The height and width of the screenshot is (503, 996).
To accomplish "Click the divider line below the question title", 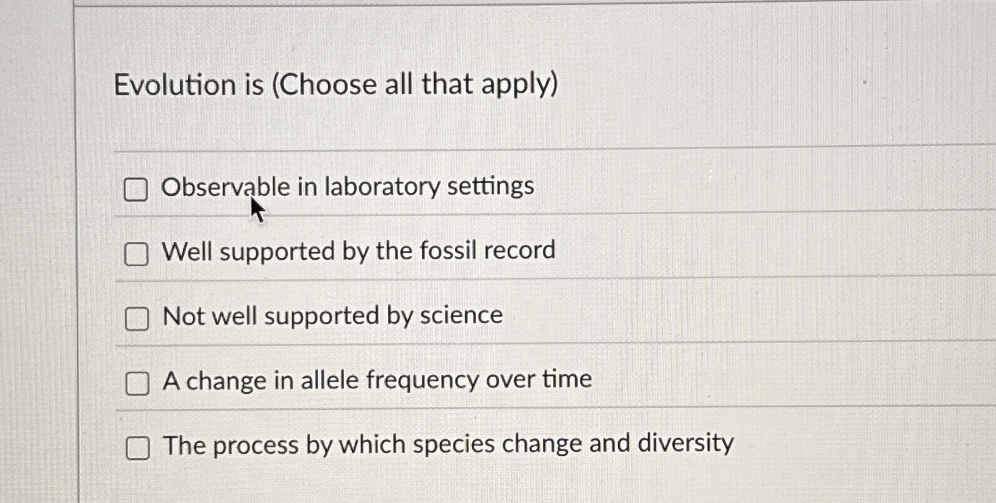I will [500, 151].
